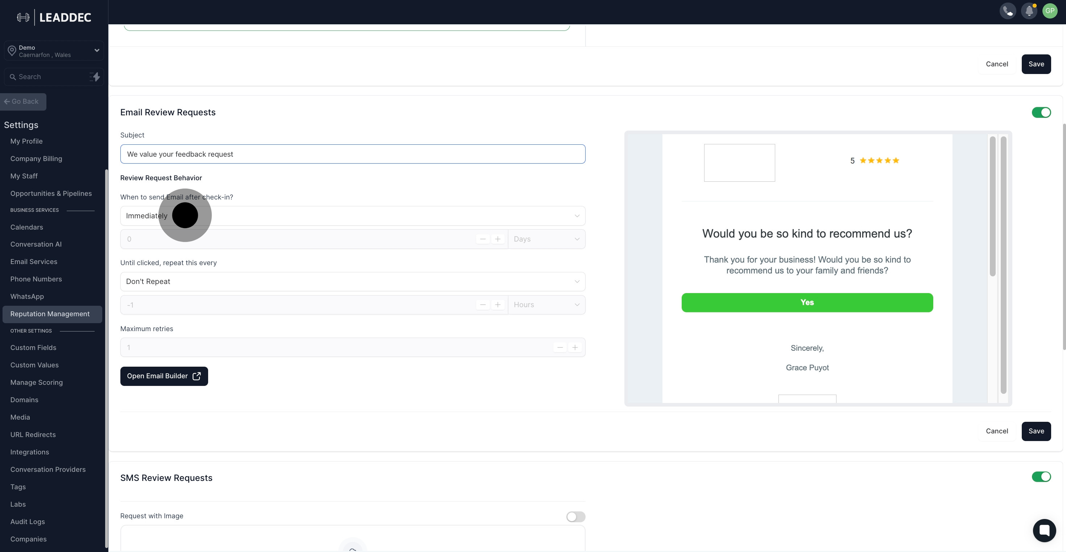Click the upper section Save button
Image resolution: width=1066 pixels, height=552 pixels.
[x=1036, y=64]
